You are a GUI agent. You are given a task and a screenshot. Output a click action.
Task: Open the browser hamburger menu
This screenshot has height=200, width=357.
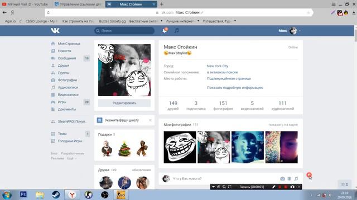click(x=334, y=4)
